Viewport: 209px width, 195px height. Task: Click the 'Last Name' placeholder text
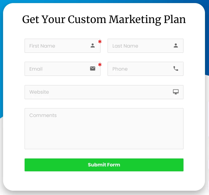click(125, 46)
